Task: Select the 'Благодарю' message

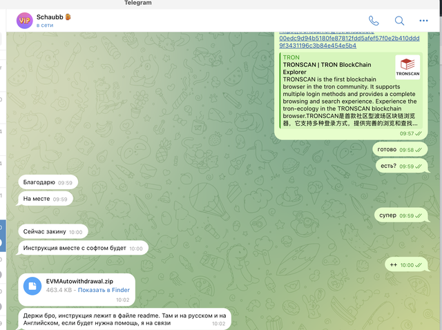Action: (x=48, y=182)
